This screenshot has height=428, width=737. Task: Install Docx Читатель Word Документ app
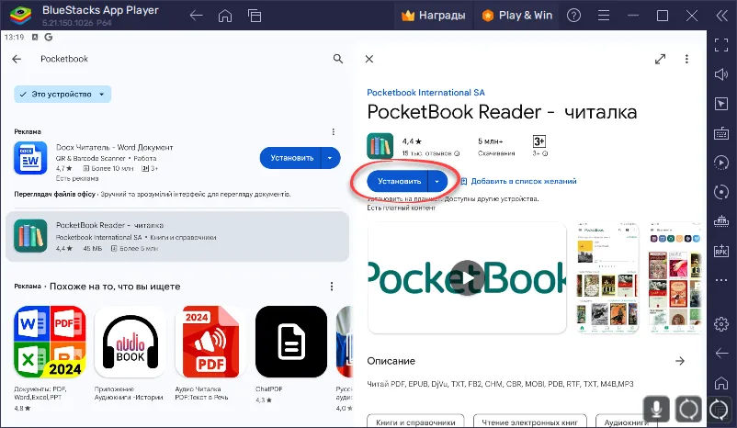pos(291,158)
